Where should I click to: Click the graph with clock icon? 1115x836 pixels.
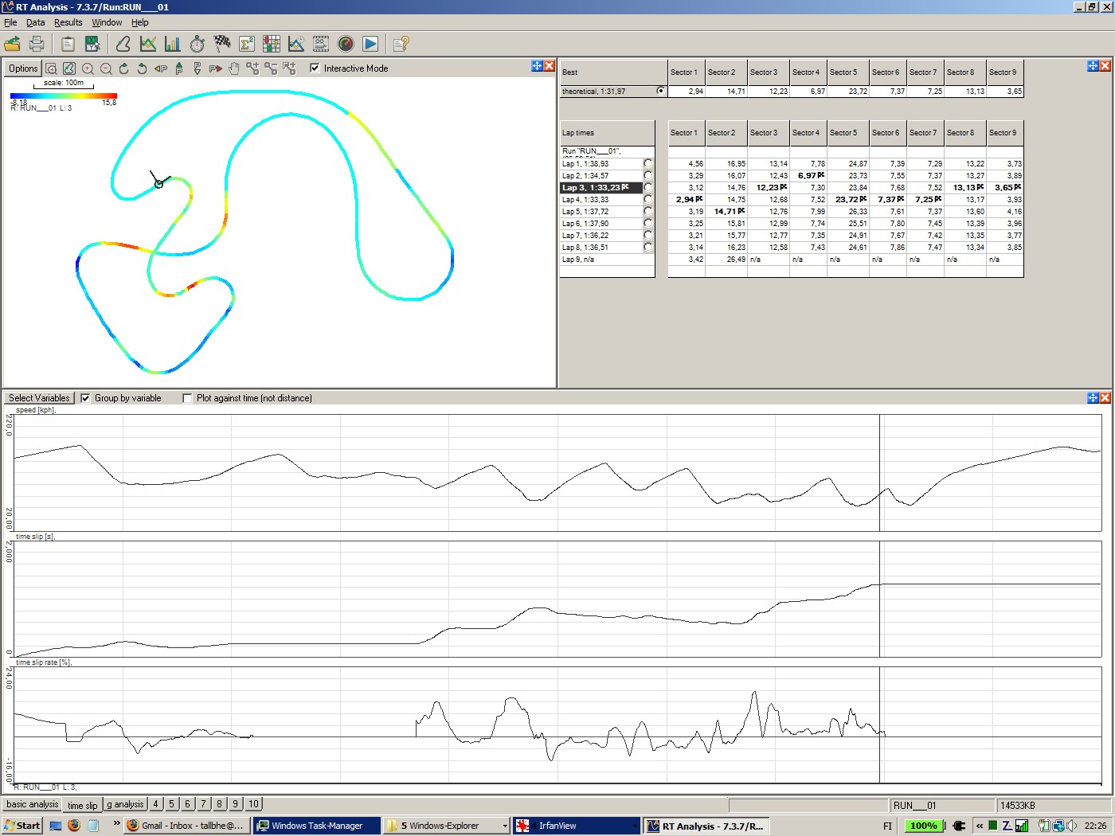(296, 44)
